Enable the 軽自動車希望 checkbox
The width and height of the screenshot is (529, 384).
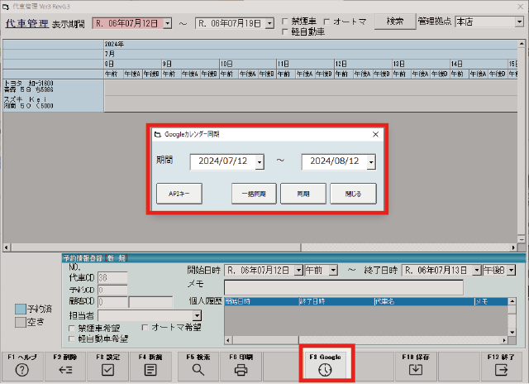(x=72, y=338)
